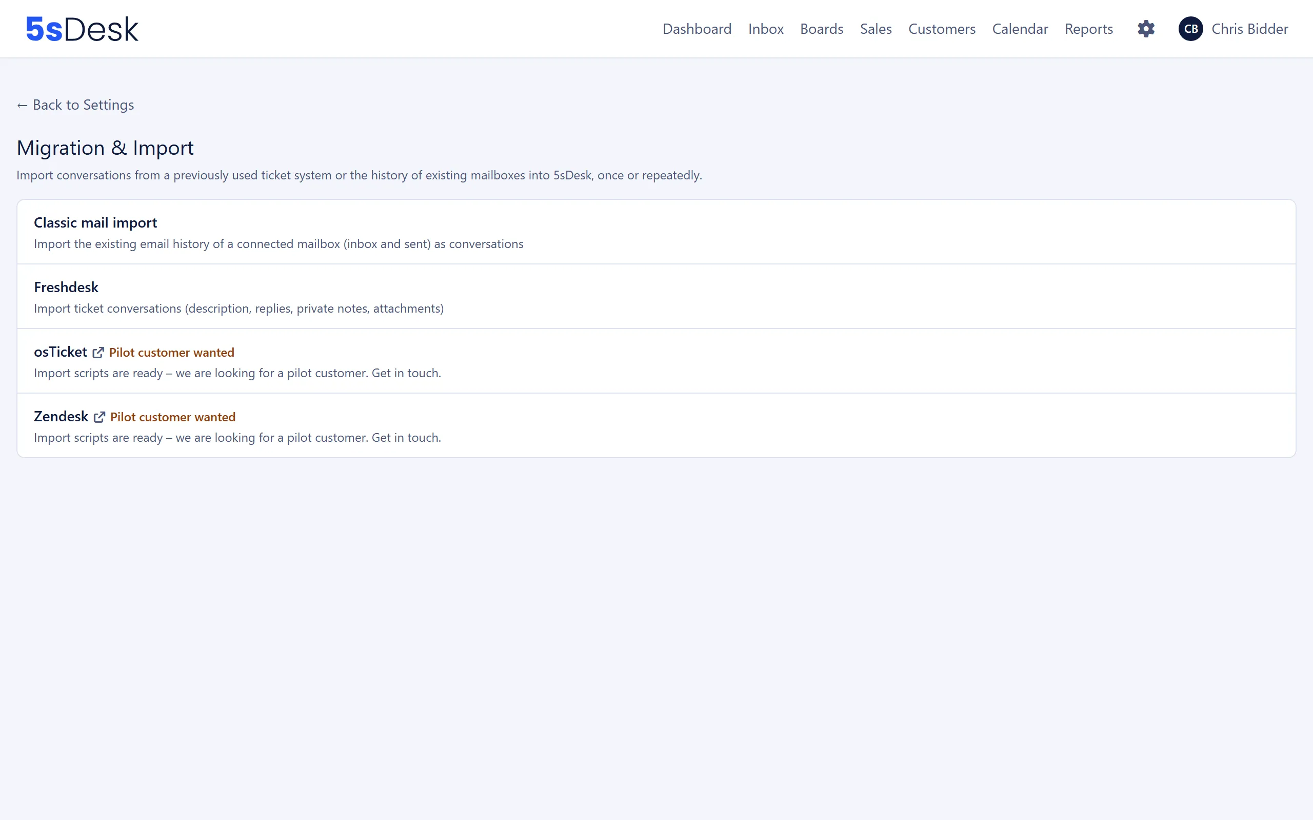
Task: Click the 'Migration & Import' heading
Action: click(105, 148)
